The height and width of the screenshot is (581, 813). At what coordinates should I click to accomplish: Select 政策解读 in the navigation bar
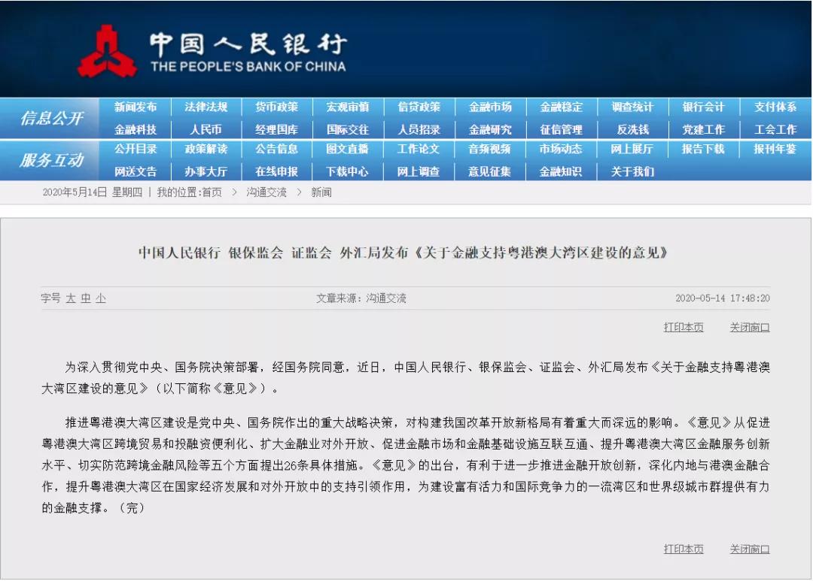[206, 150]
